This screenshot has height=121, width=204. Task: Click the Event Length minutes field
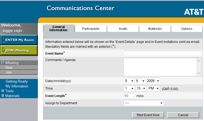point(129,96)
